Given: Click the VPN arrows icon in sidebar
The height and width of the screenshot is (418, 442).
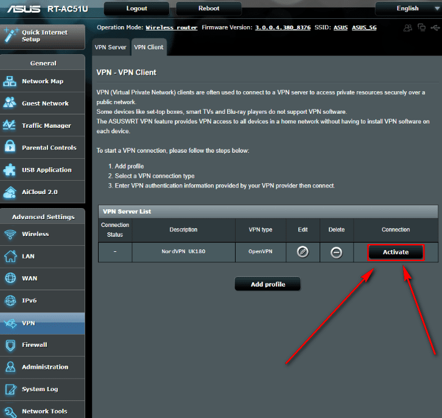Looking at the screenshot, I should point(10,323).
